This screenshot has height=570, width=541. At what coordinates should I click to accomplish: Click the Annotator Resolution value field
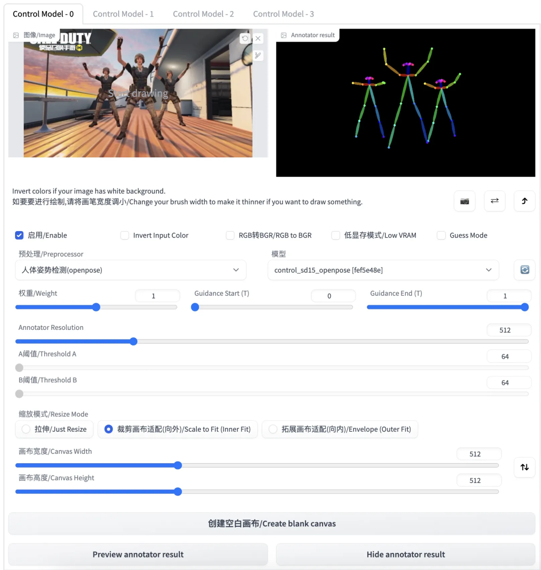pyautogui.click(x=509, y=330)
